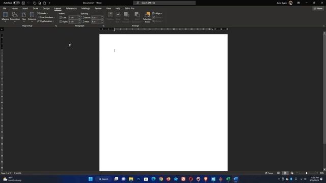This screenshot has width=326, height=183.
Task: Click the user account avatar
Action: 291,3
